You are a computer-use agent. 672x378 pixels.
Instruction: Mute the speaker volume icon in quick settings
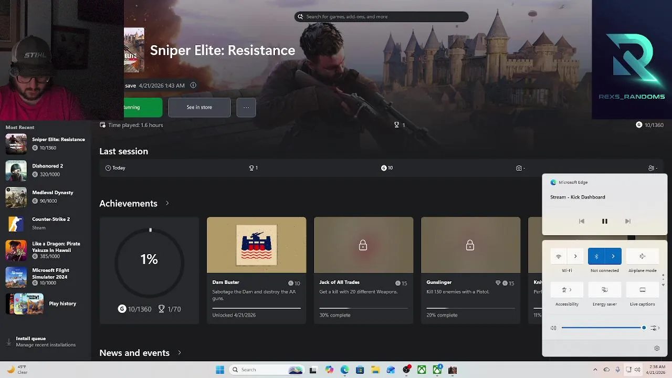(553, 328)
